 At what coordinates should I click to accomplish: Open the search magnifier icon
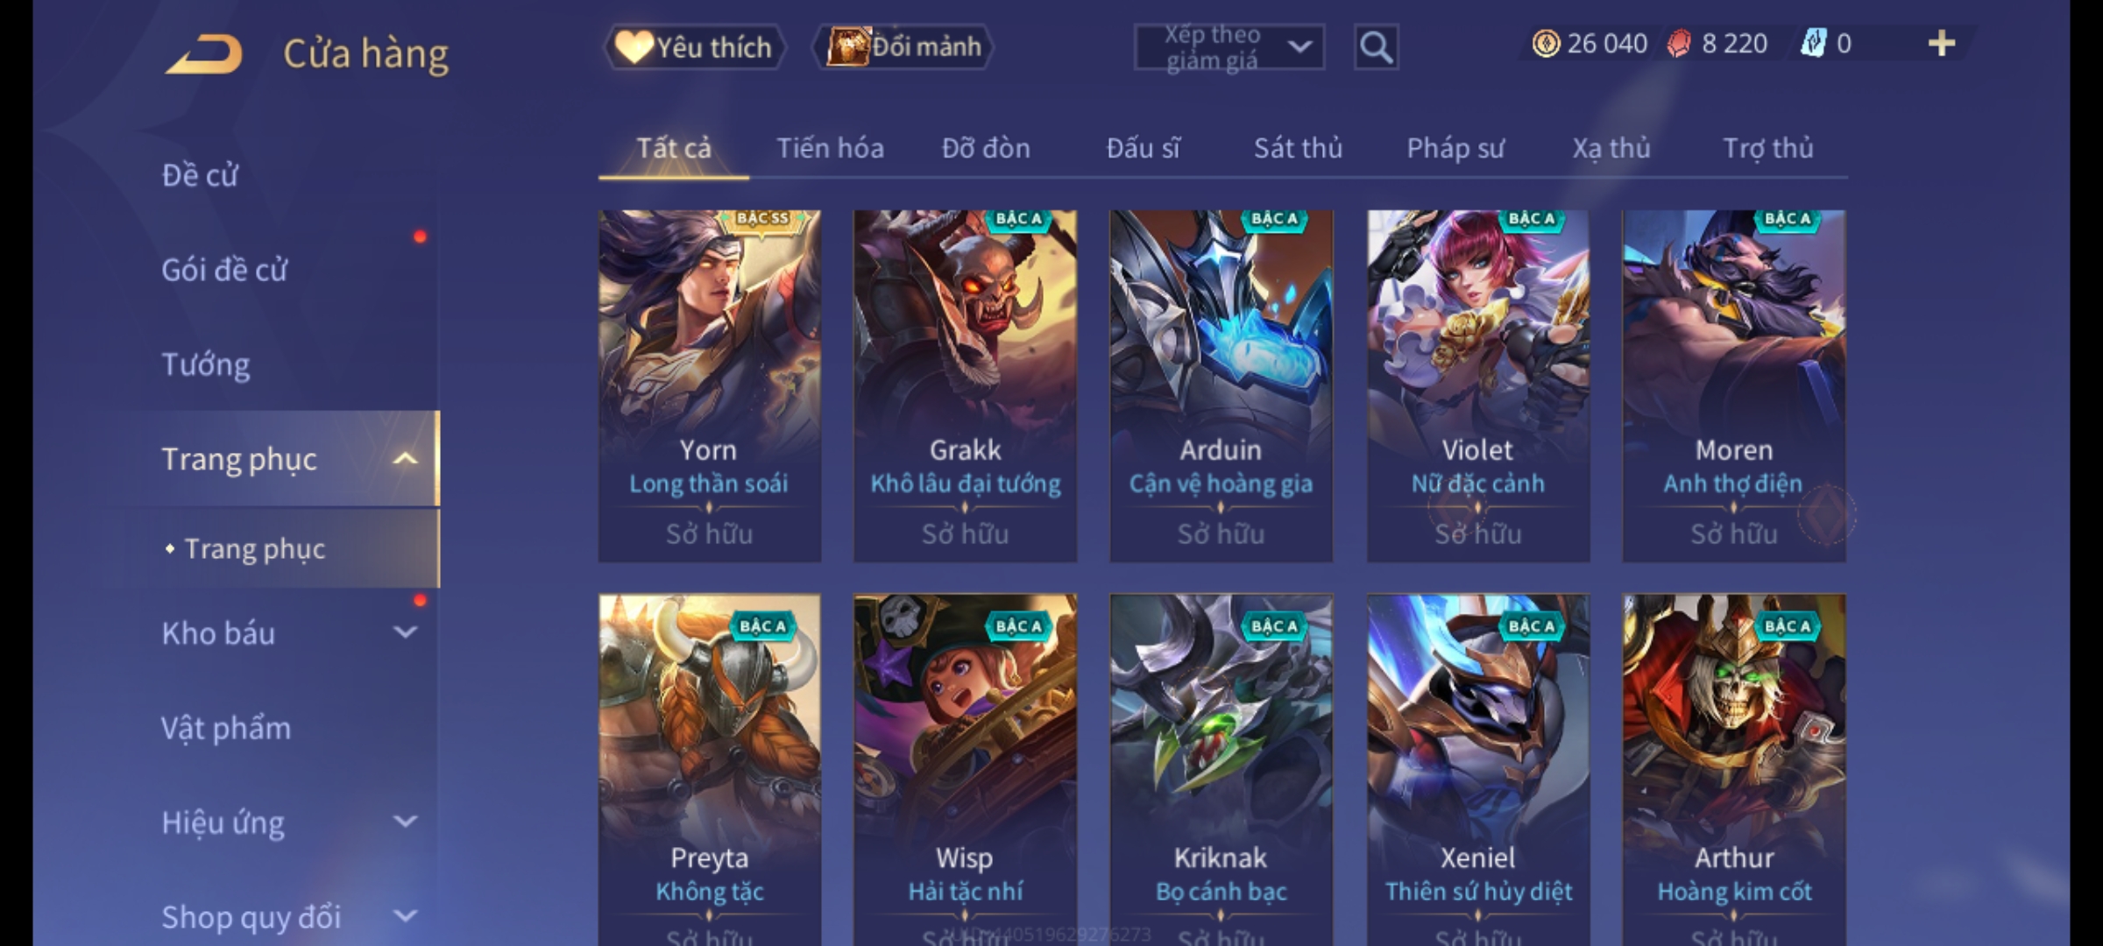[1376, 47]
